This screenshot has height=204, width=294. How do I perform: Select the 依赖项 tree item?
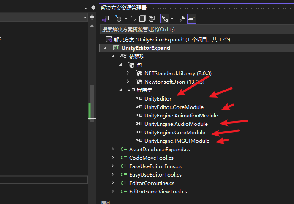tap(137, 57)
